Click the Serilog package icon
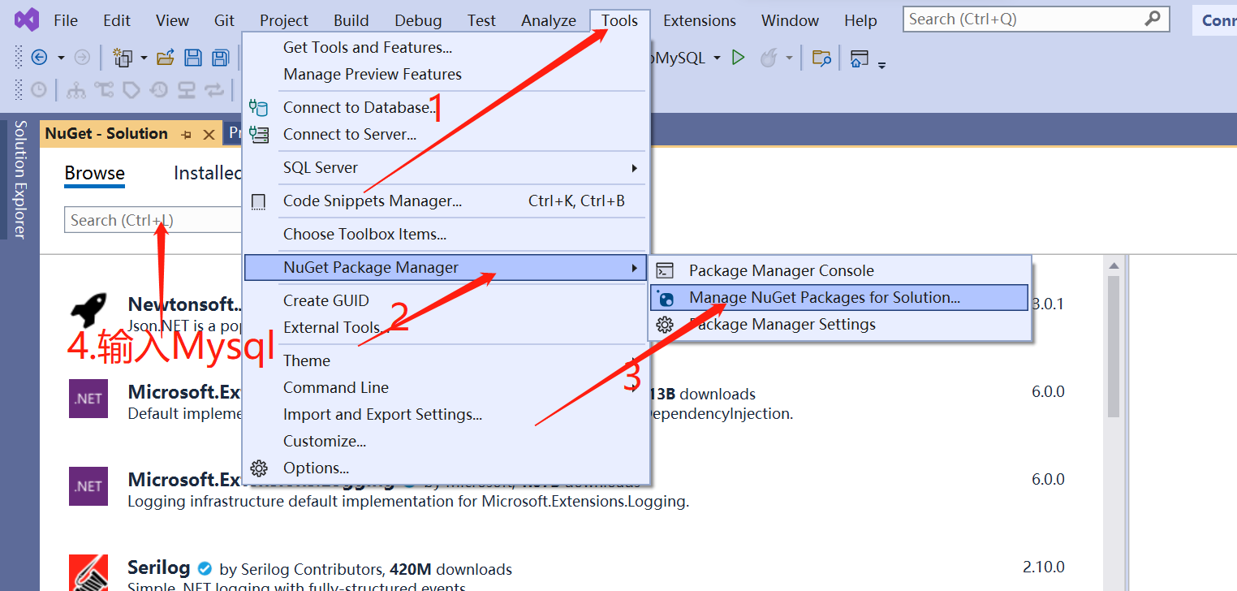The width and height of the screenshot is (1237, 591). [88, 573]
